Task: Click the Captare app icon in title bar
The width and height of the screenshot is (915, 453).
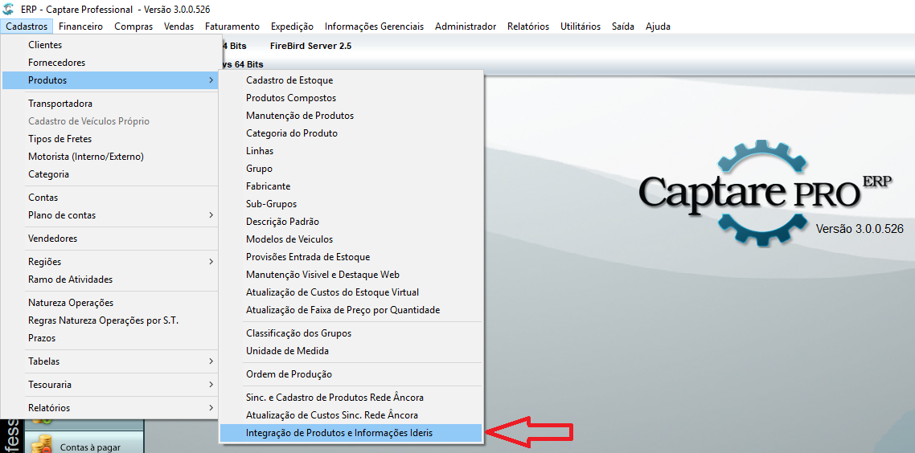Action: [9, 10]
